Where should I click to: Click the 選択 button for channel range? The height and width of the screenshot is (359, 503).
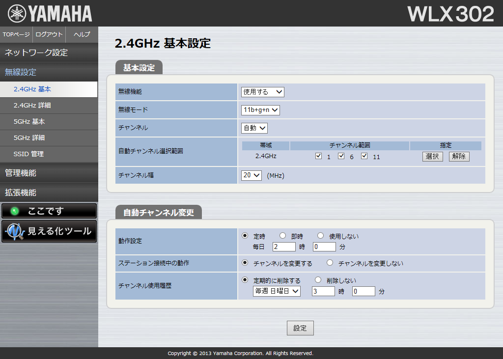432,157
